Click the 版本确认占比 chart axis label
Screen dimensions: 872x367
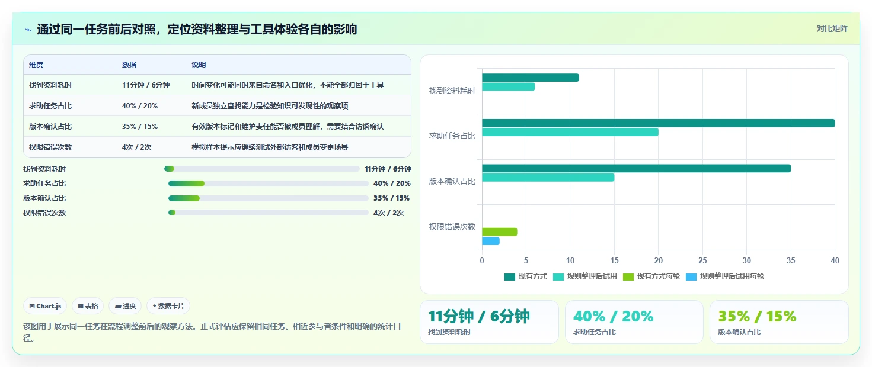pyautogui.click(x=452, y=181)
